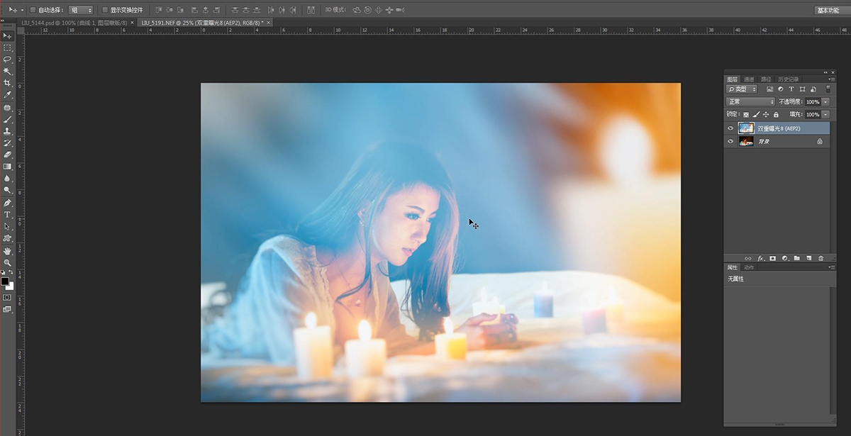Viewport: 851px width, 436px height.
Task: Create a new adjustment layer
Action: click(784, 258)
